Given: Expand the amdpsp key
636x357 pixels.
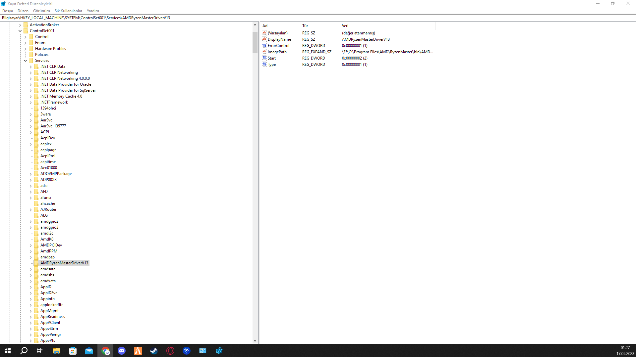Looking at the screenshot, I should 30,257.
